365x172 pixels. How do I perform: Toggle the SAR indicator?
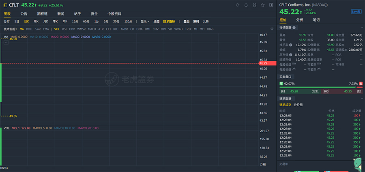[x=38, y=29]
